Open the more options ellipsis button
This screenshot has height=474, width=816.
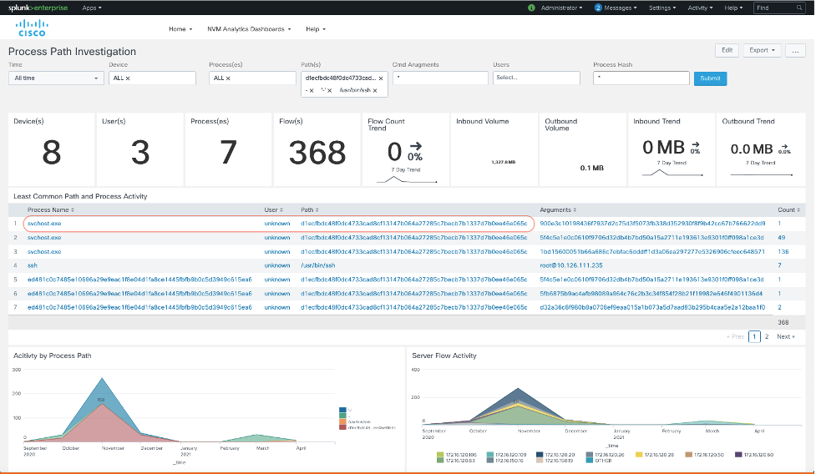pyautogui.click(x=795, y=50)
